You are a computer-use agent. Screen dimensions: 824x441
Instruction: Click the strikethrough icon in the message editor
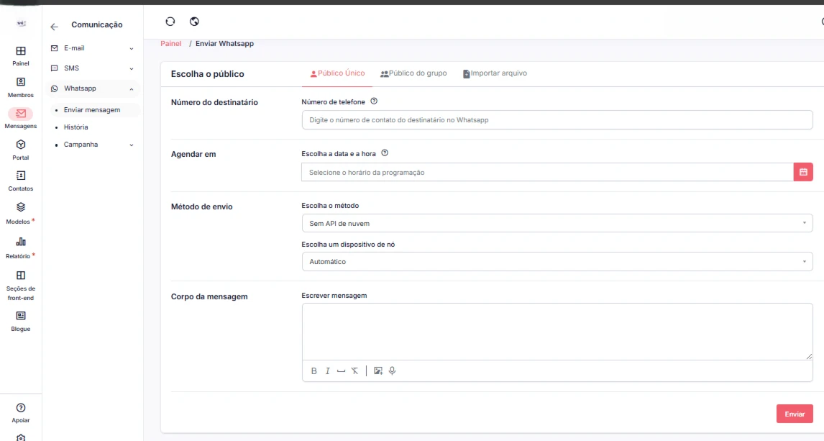point(354,371)
